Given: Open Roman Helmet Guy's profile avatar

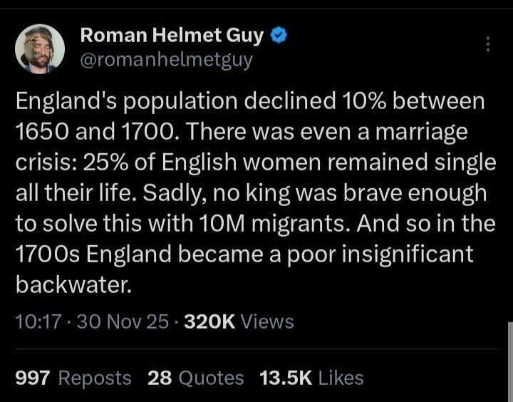Looking at the screenshot, I should (x=40, y=48).
